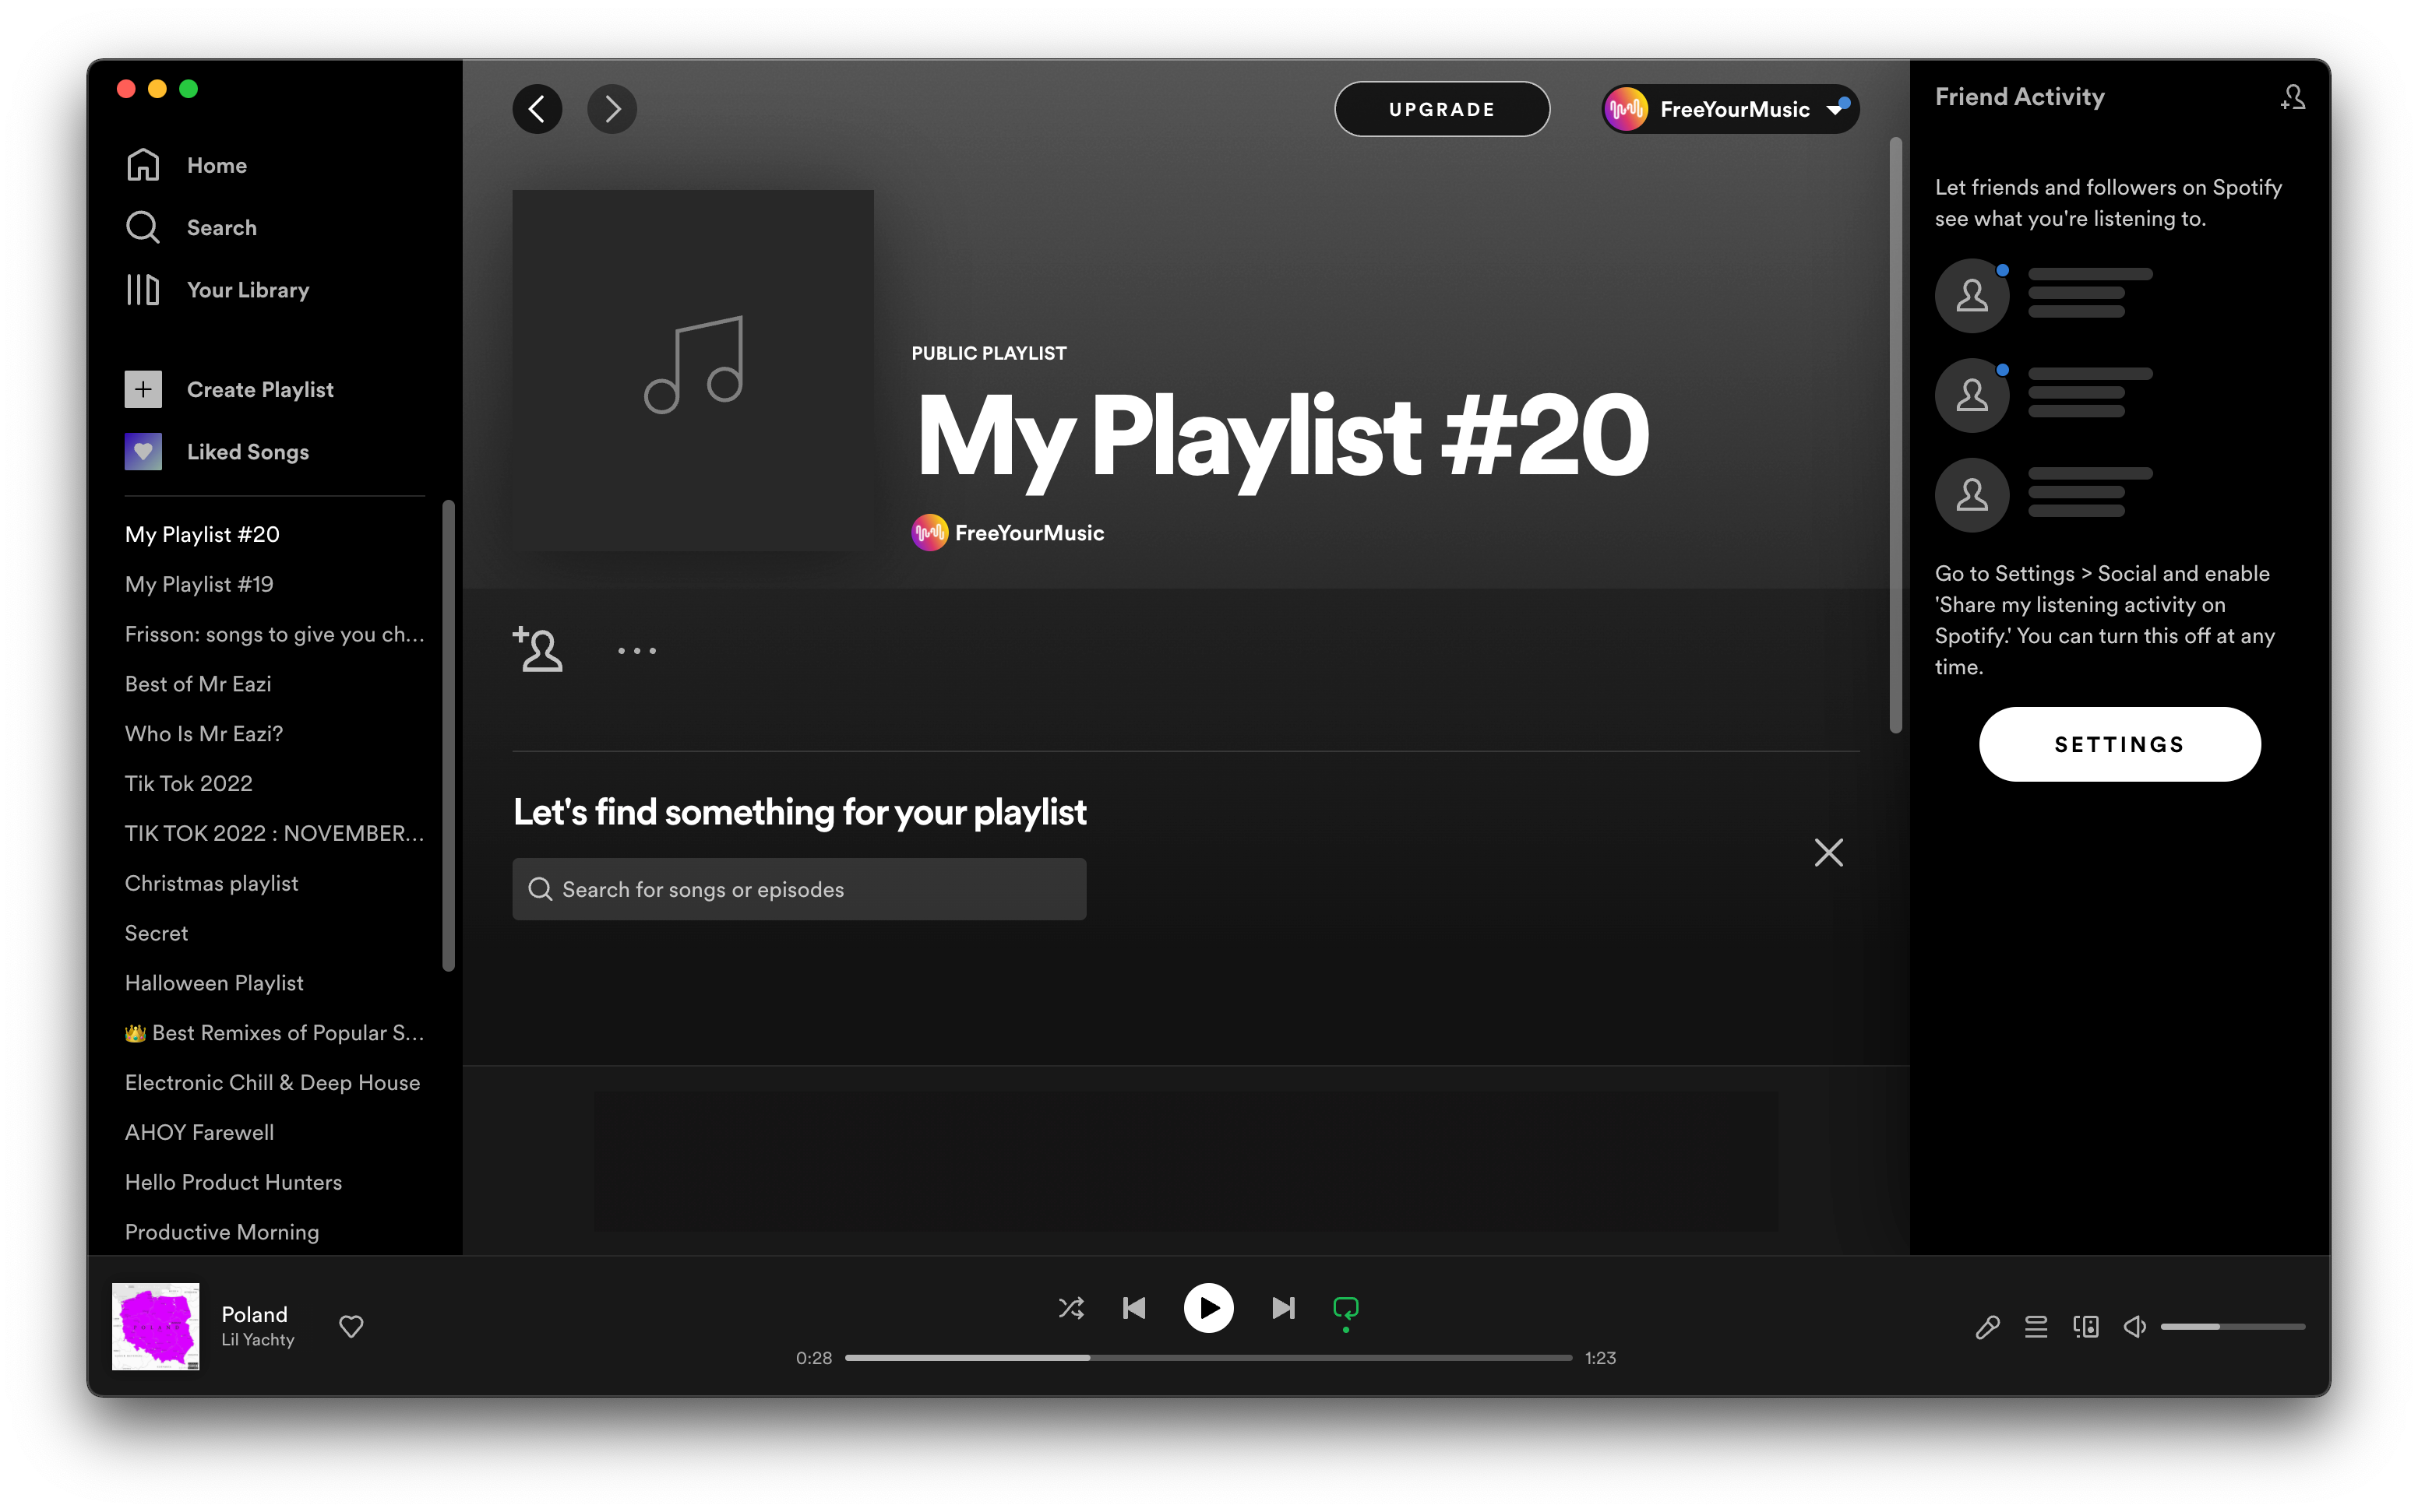
Task: Open Your Library in the sidebar
Action: [x=218, y=290]
